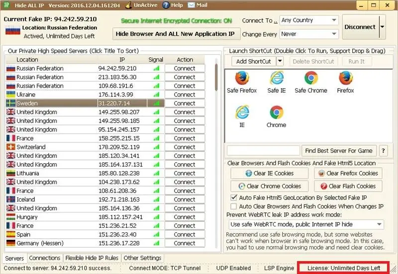The height and width of the screenshot is (274, 398).
Task: Connect to Switzerland server 178.209.52.119
Action: [x=185, y=147]
